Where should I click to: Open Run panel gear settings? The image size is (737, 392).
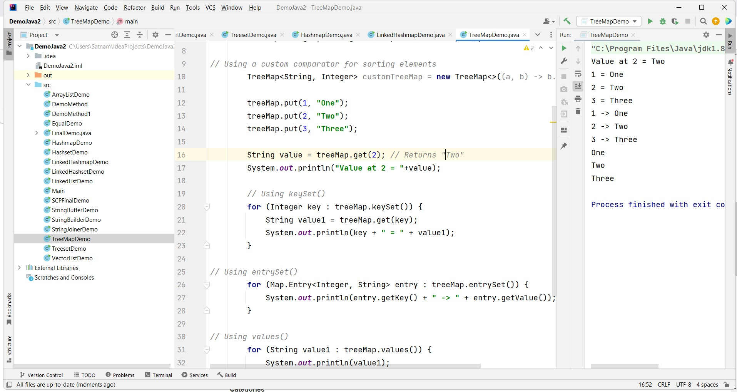click(x=706, y=35)
